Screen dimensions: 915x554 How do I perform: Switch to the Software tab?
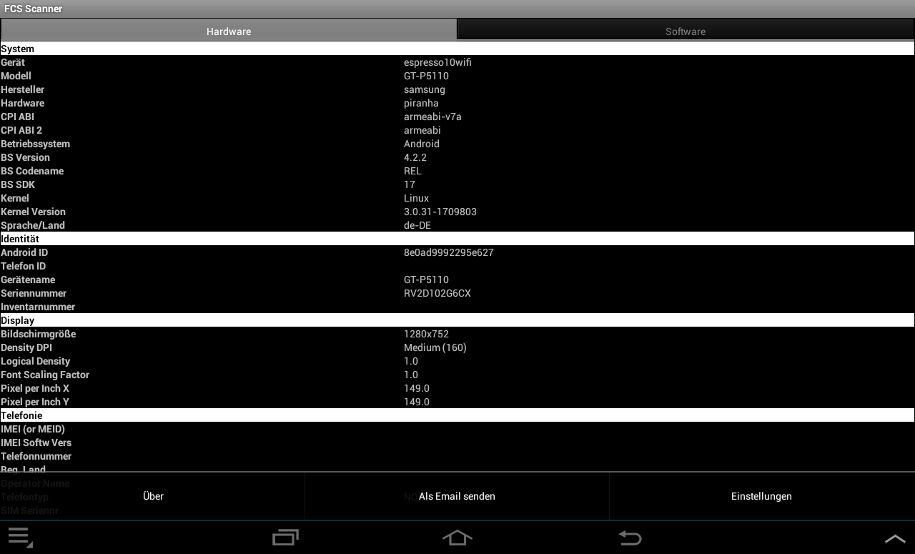click(686, 29)
